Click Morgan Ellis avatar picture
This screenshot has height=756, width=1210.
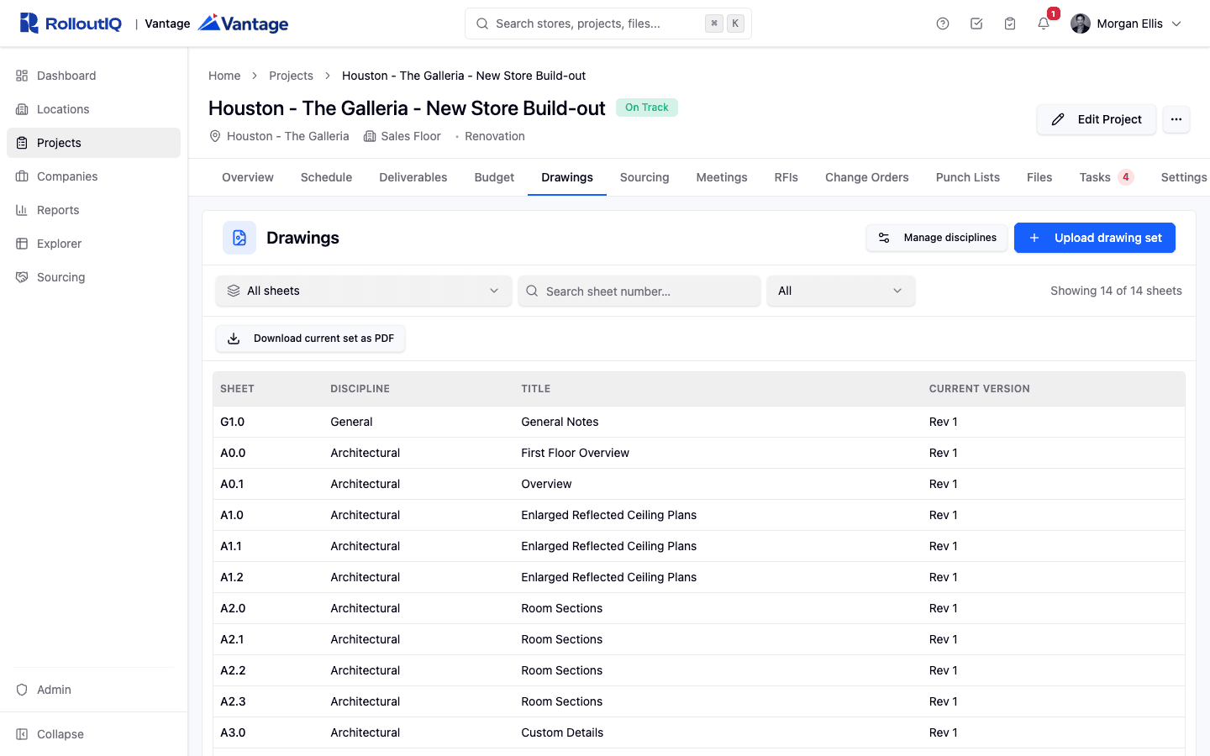[1081, 24]
